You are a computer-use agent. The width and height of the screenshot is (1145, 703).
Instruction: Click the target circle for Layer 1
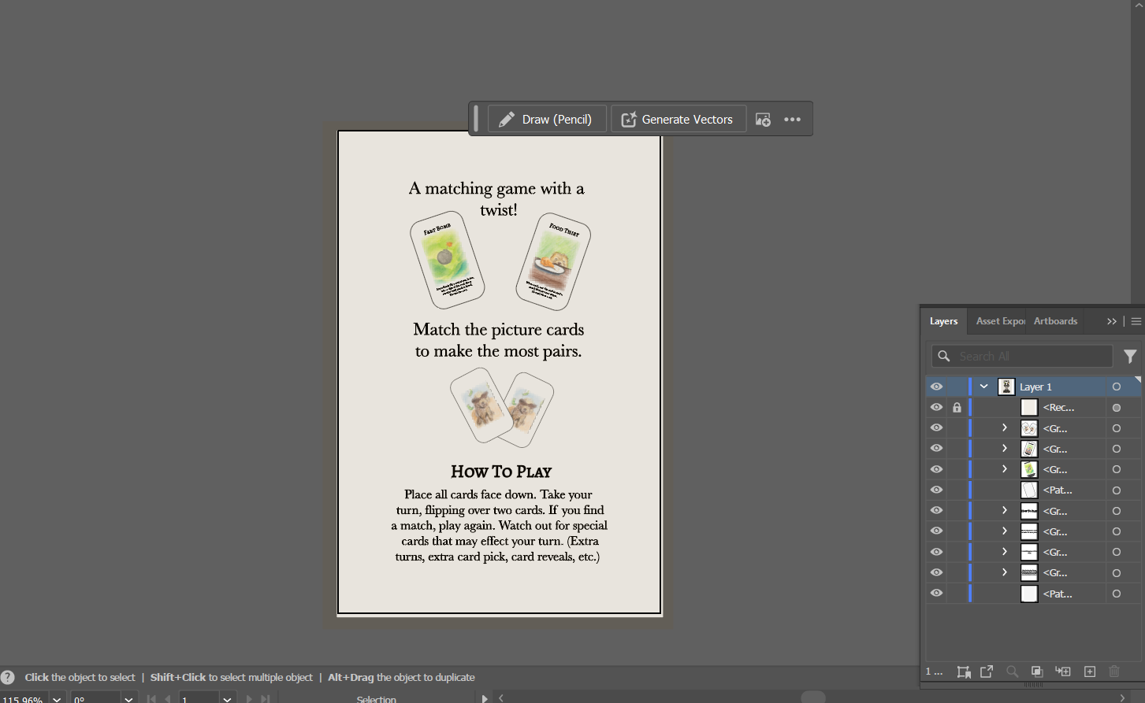[x=1116, y=387]
